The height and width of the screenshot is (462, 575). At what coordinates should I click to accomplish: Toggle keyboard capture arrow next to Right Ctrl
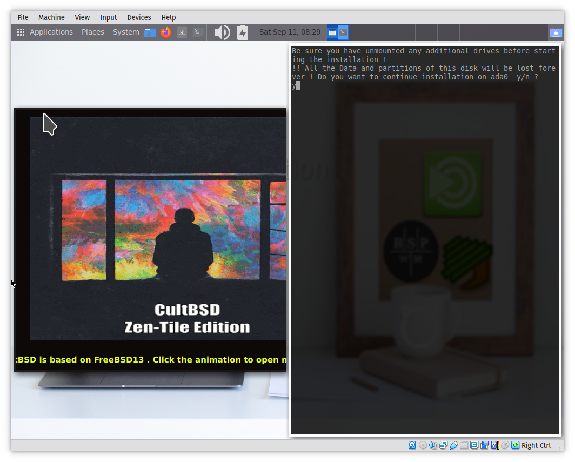point(515,445)
